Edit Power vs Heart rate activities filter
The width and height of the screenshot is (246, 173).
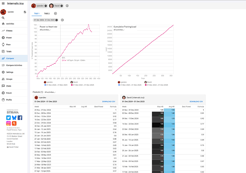point(45,30)
